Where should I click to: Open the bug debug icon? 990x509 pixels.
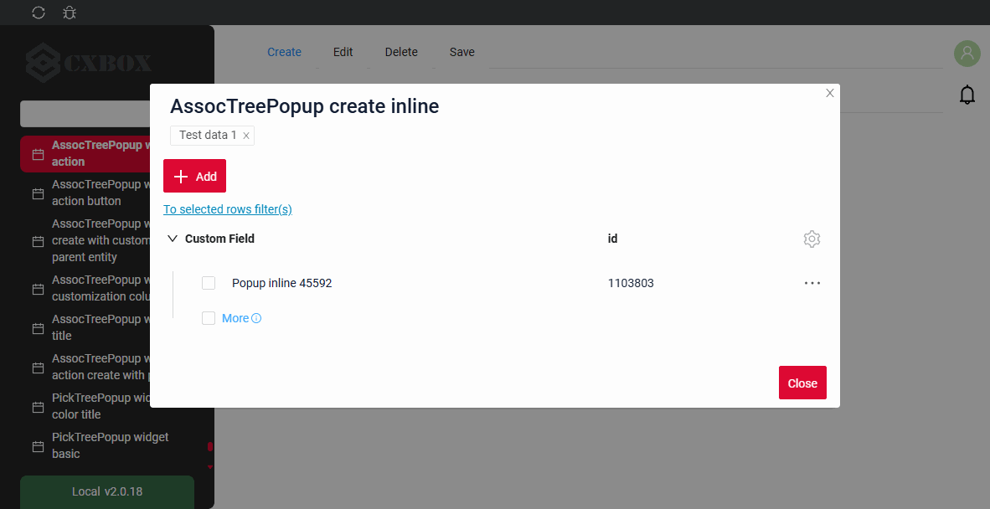pos(70,13)
